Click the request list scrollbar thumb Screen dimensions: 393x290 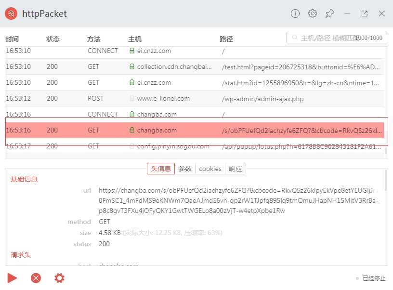[385, 151]
